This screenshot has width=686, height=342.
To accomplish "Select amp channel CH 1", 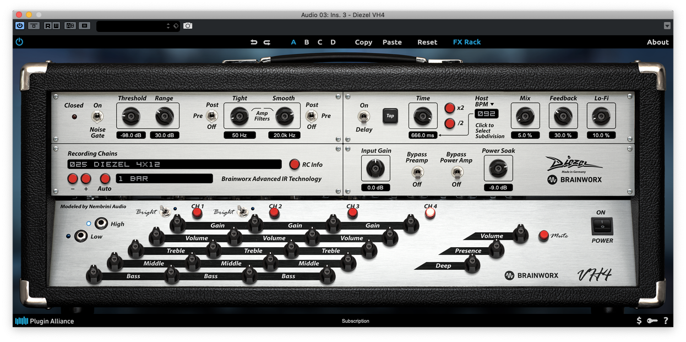I will pyautogui.click(x=197, y=214).
